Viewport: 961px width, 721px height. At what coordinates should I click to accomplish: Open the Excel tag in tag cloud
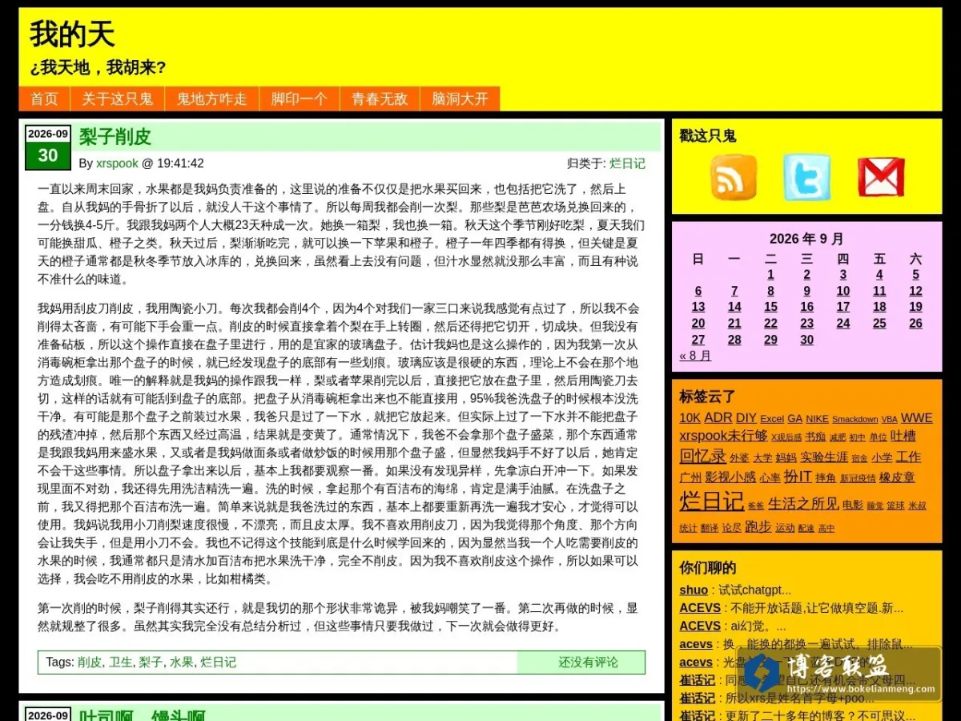tap(772, 419)
